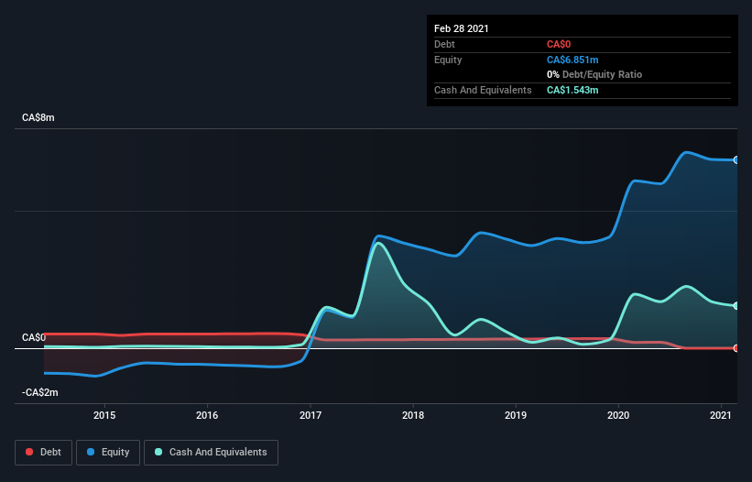Image resolution: width=752 pixels, height=482 pixels.
Task: Click the 0% Debt/Equity Ratio text
Action: pyautogui.click(x=594, y=75)
